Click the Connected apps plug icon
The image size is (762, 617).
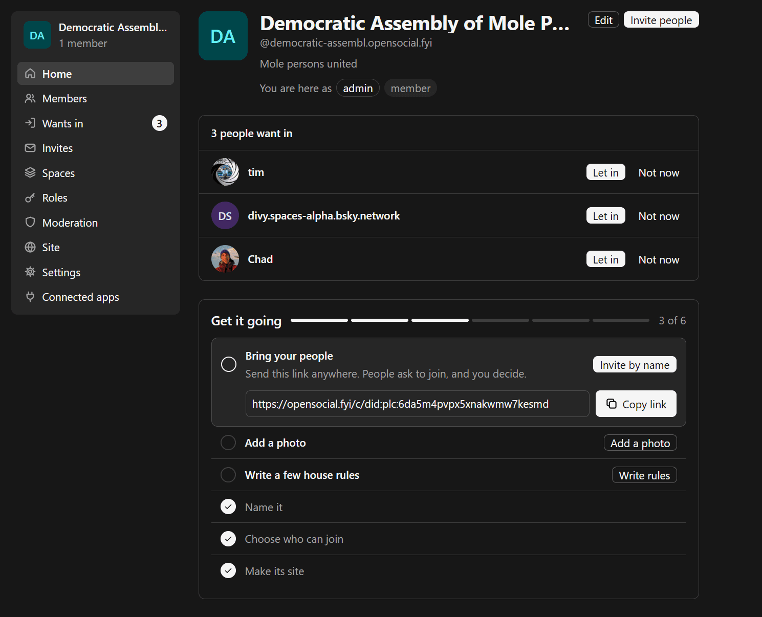[x=30, y=297]
